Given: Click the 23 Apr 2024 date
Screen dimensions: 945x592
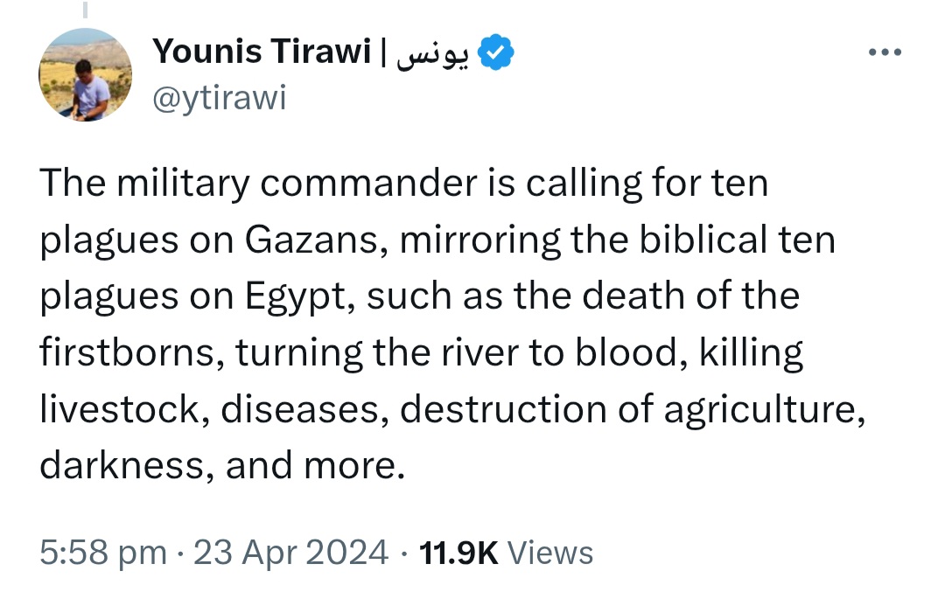Looking at the screenshot, I should pyautogui.click(x=290, y=553).
